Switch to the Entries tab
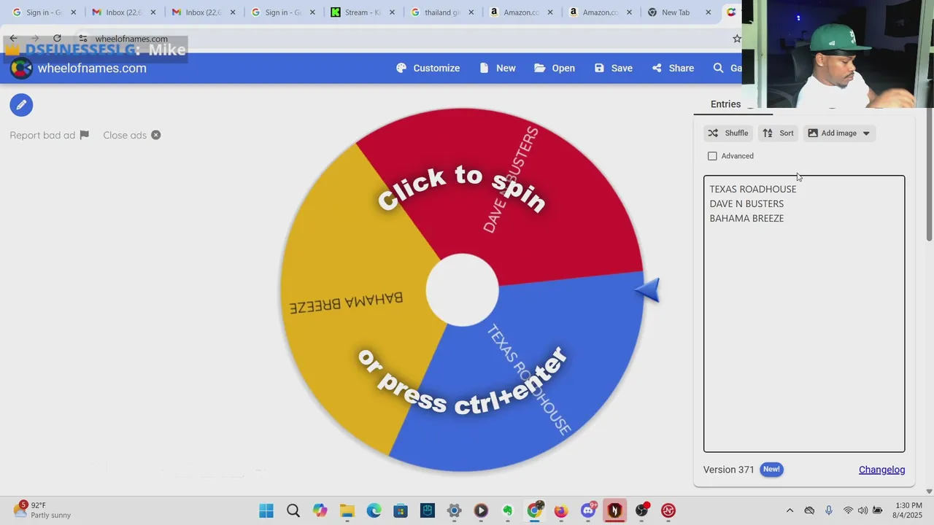This screenshot has width=934, height=525. coord(725,104)
